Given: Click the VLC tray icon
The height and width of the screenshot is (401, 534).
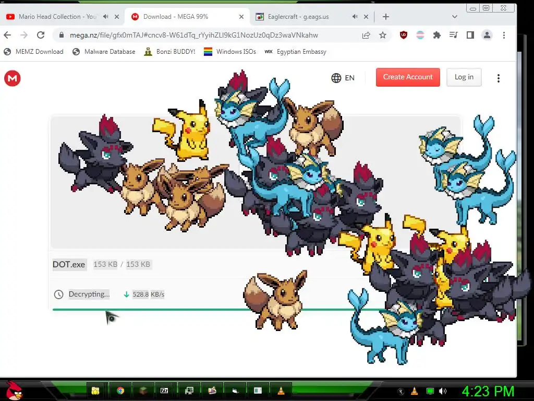Looking at the screenshot, I should click(415, 391).
